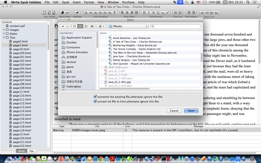Go forward in Open dialog navigation

(68, 26)
